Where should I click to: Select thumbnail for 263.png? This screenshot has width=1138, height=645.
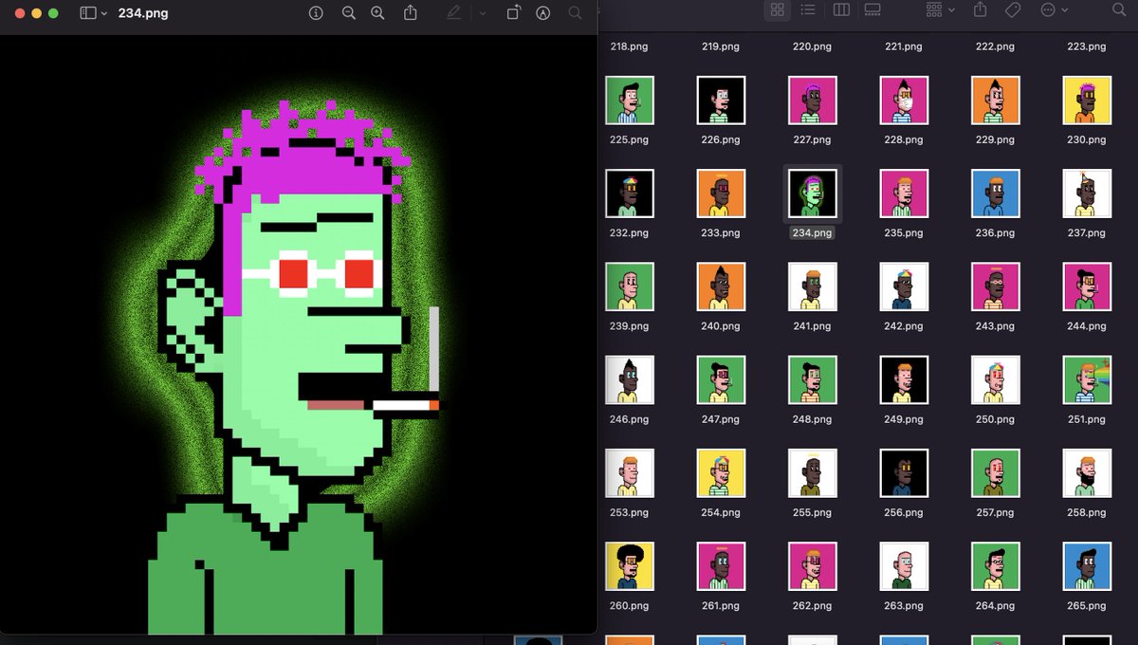tap(904, 565)
